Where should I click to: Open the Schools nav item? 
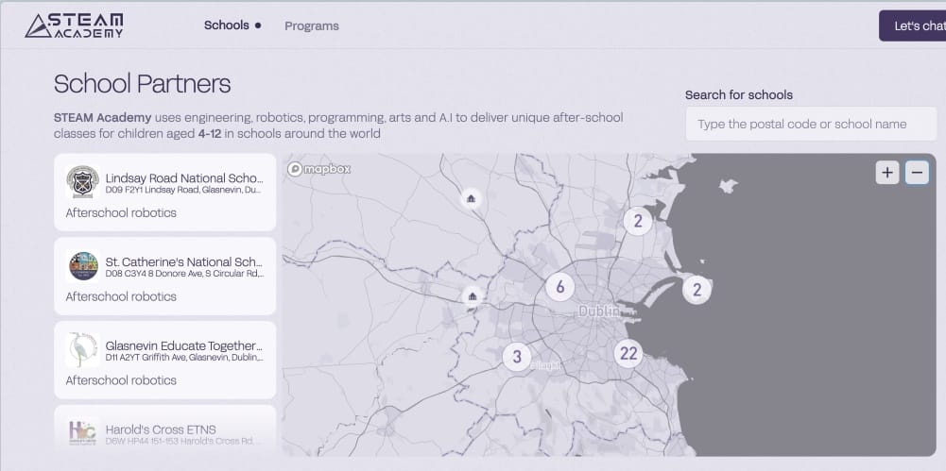[x=227, y=25]
